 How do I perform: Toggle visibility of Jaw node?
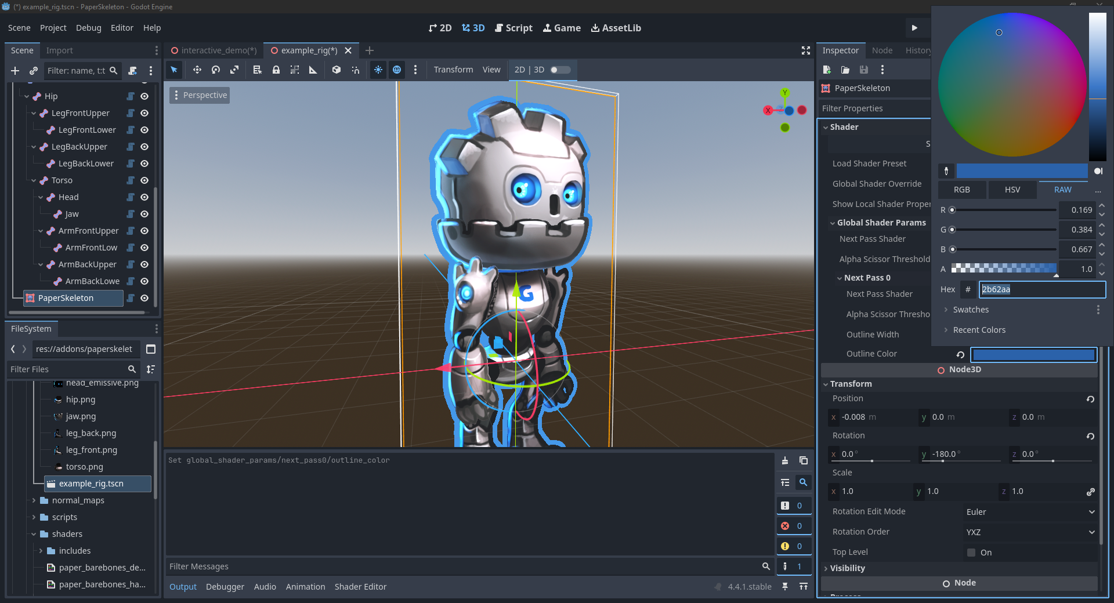point(144,214)
